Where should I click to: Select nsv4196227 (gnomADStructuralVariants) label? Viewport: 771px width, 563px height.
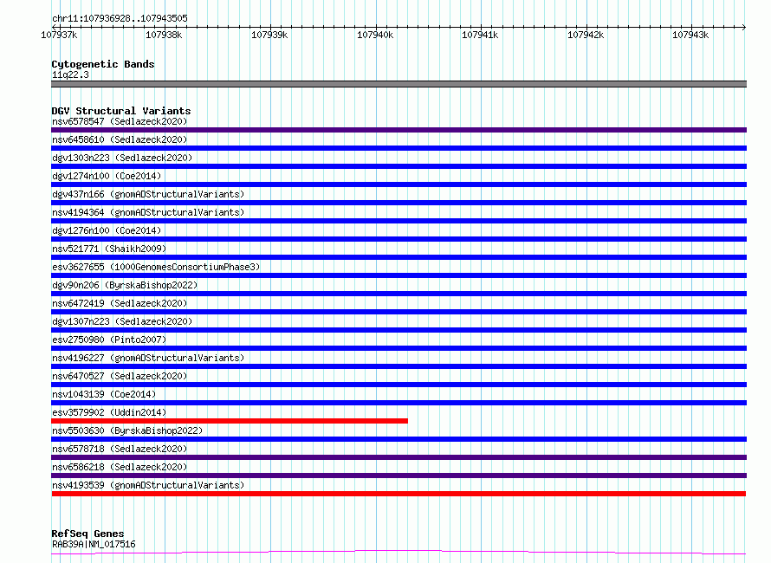pos(148,358)
